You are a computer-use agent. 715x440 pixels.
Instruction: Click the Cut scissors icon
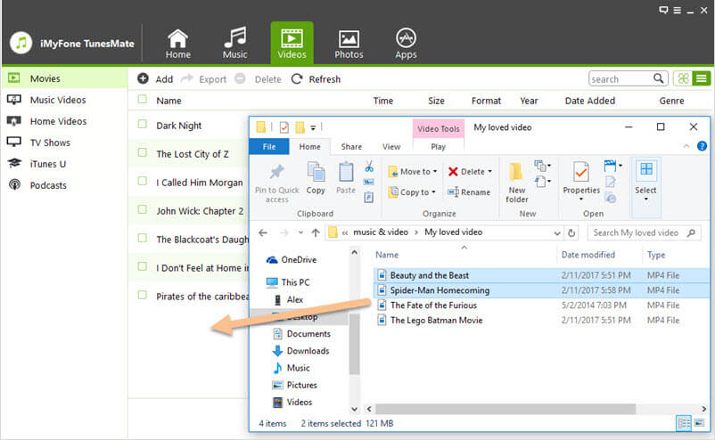pos(369,167)
